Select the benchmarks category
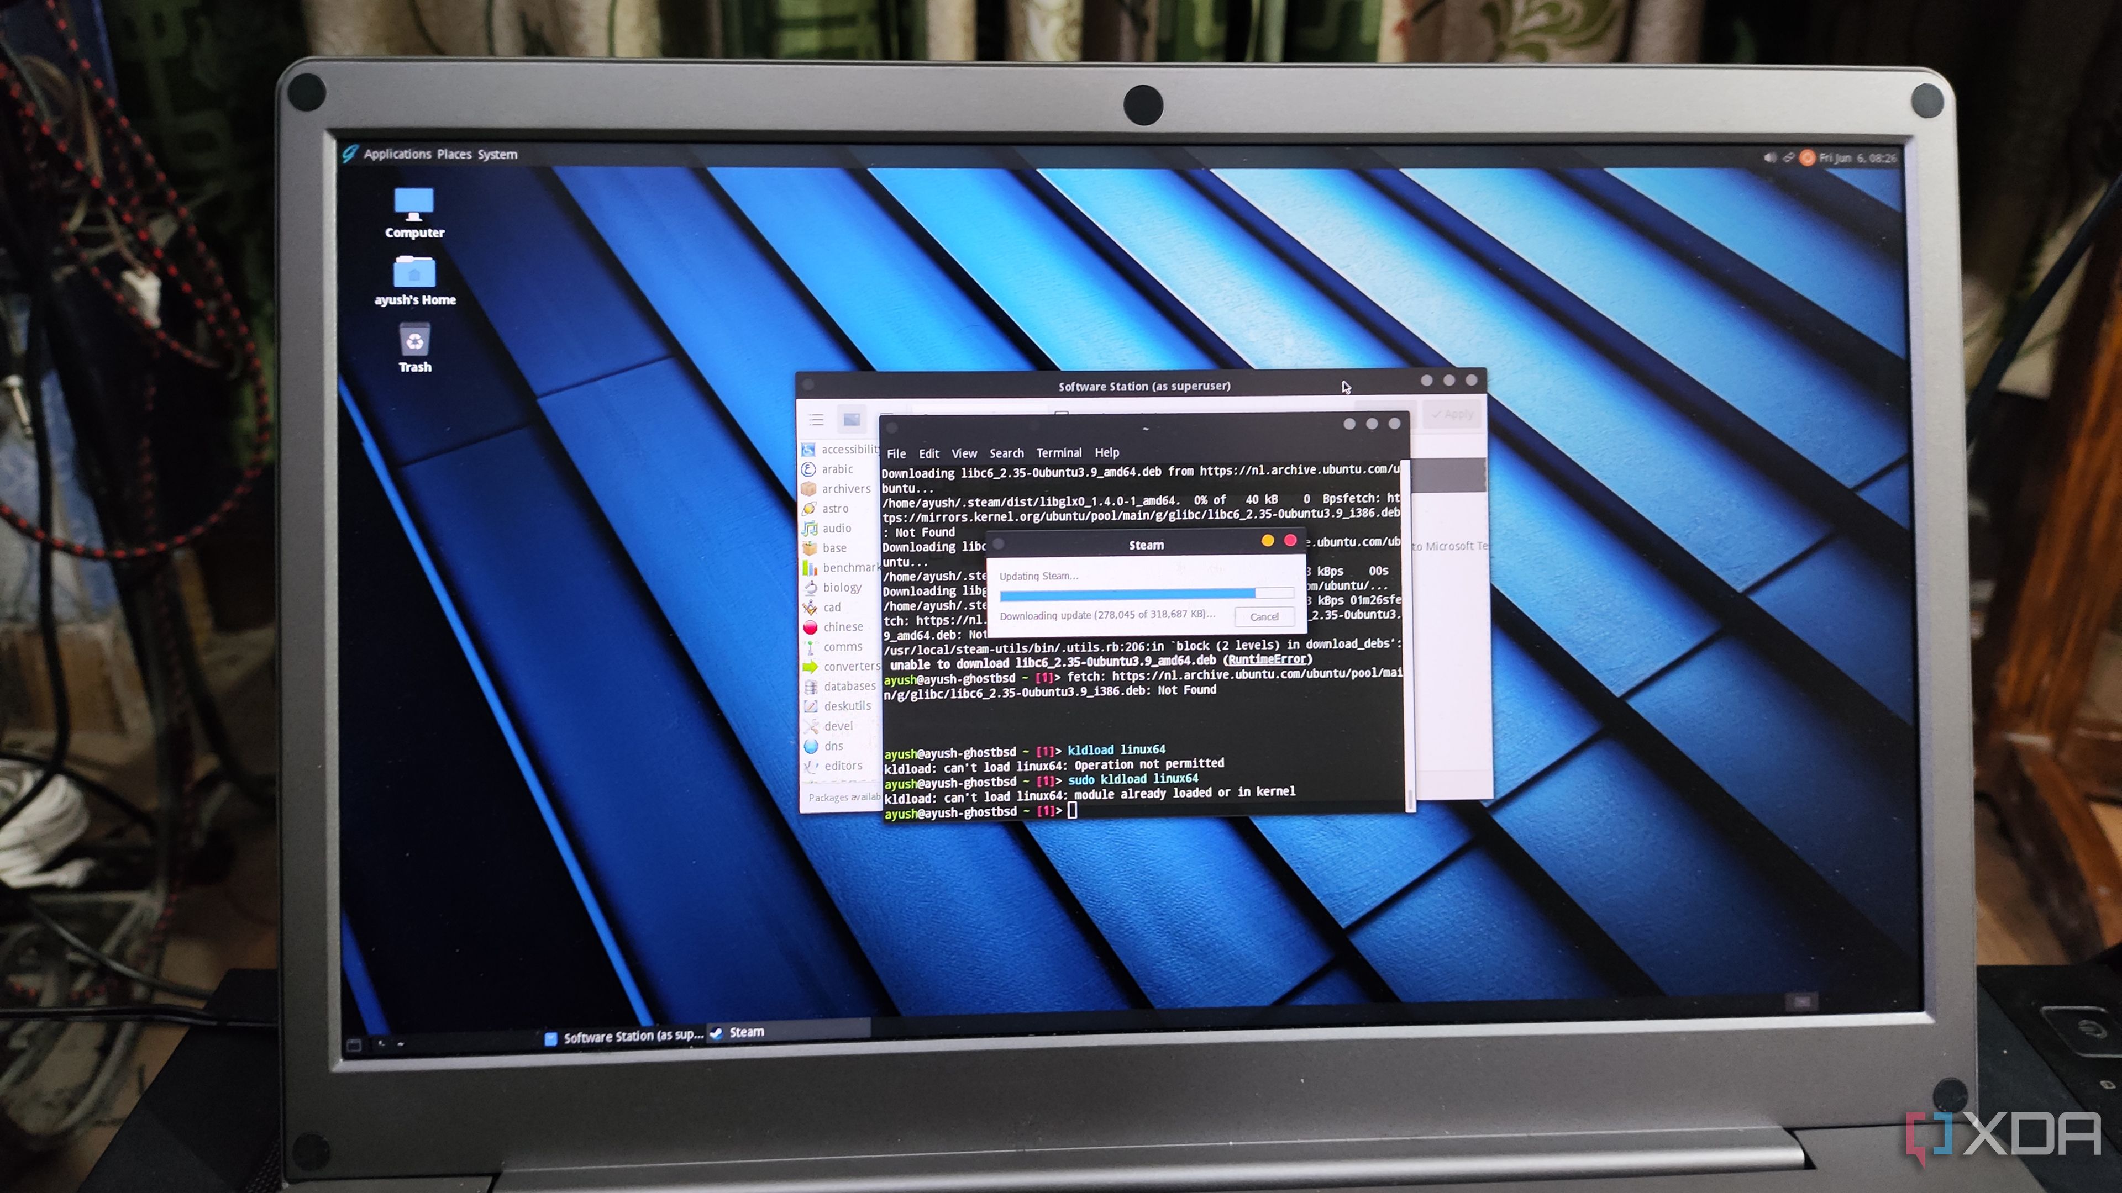This screenshot has height=1193, width=2122. [842, 568]
